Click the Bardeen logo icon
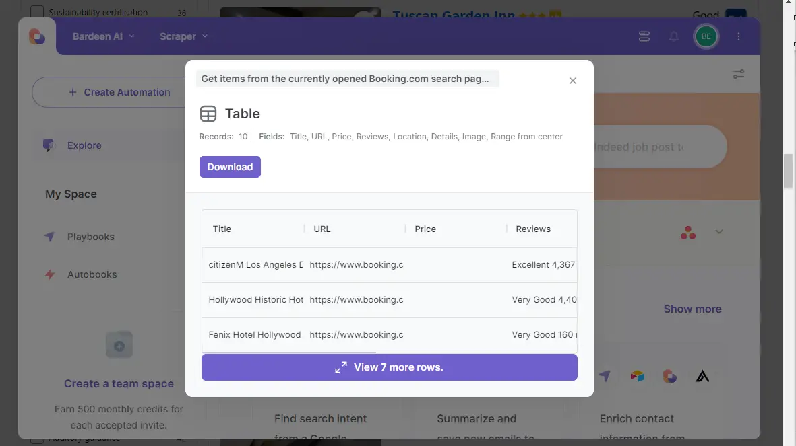This screenshot has height=446, width=796. coord(36,36)
